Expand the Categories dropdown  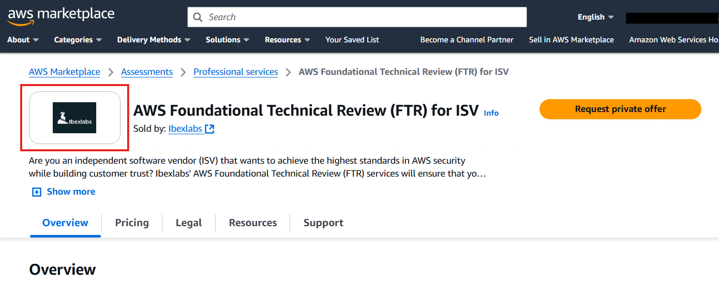(78, 40)
